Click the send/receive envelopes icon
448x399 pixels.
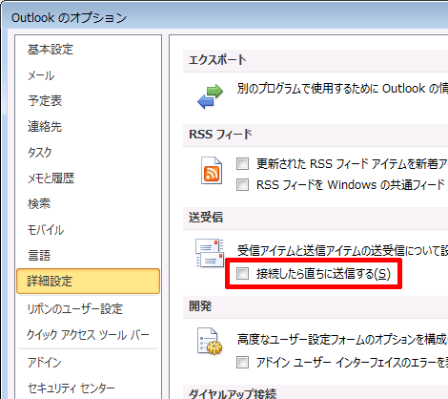[x=210, y=253]
